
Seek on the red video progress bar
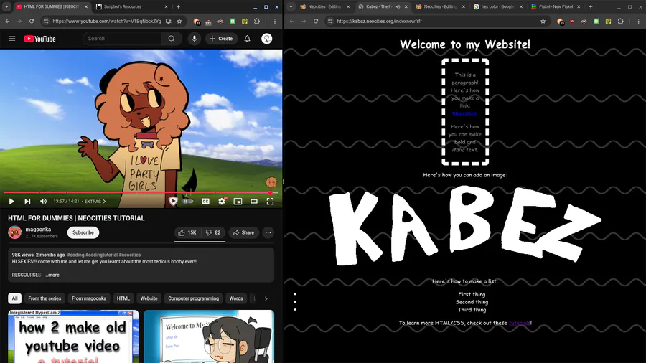click(x=141, y=192)
